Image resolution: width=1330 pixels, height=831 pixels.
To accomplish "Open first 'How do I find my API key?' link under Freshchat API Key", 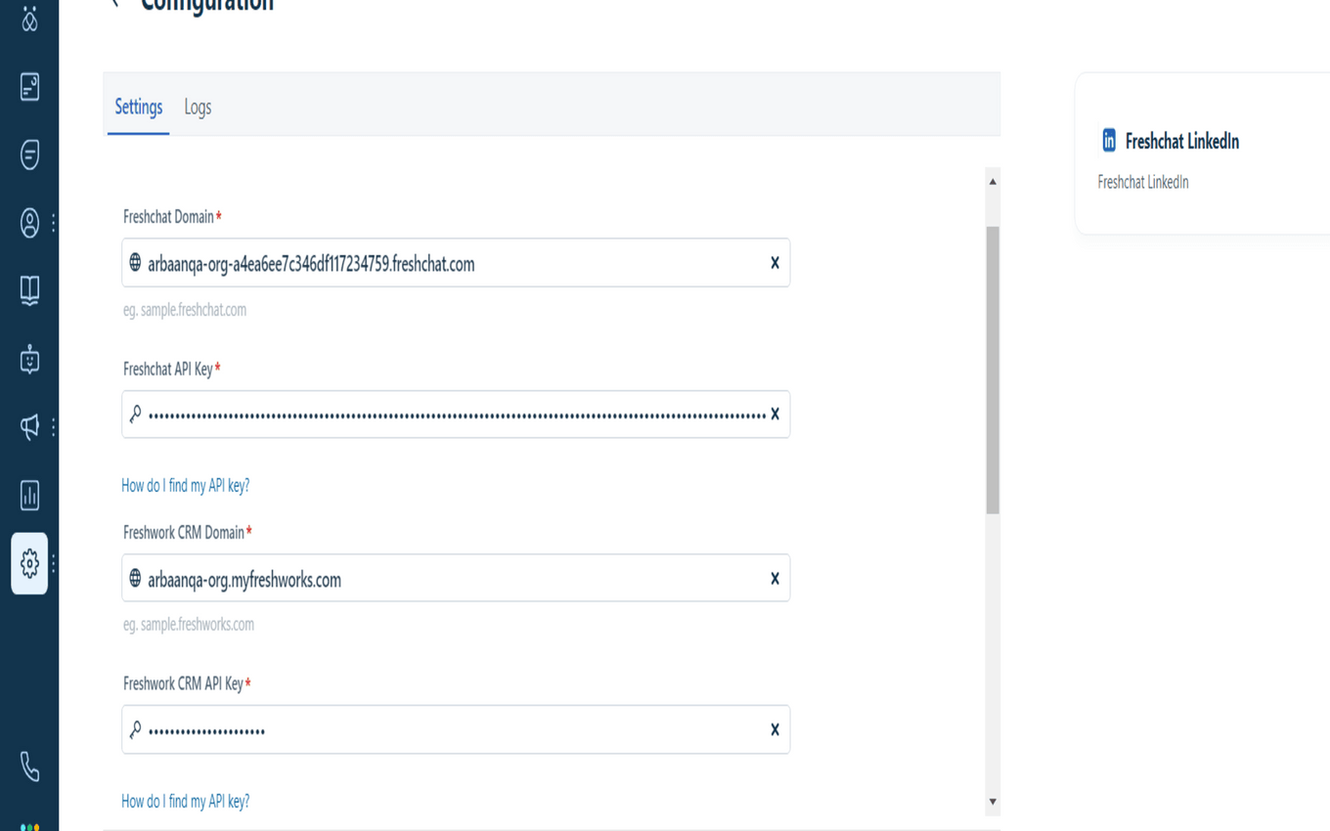I will pos(185,485).
